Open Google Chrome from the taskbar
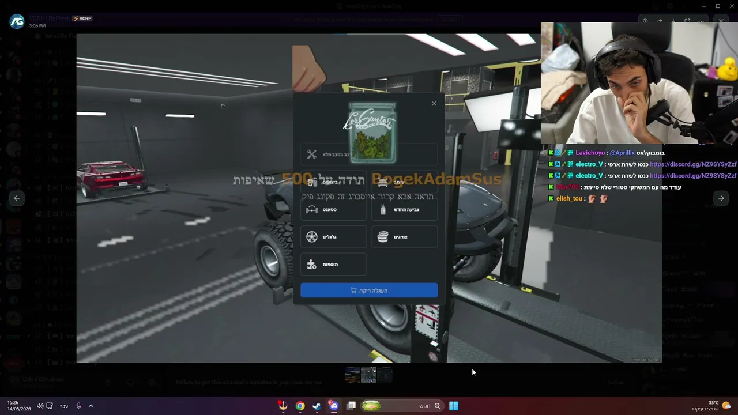Viewport: 738px width, 415px height. coord(300,406)
